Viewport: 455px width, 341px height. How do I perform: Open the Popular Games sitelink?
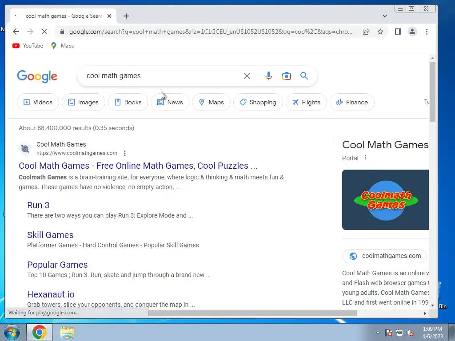coord(57,265)
